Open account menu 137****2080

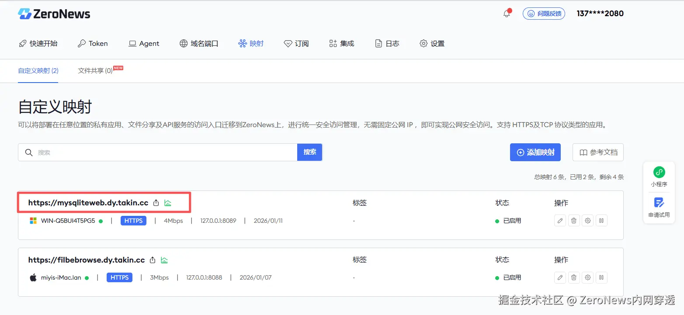point(600,14)
